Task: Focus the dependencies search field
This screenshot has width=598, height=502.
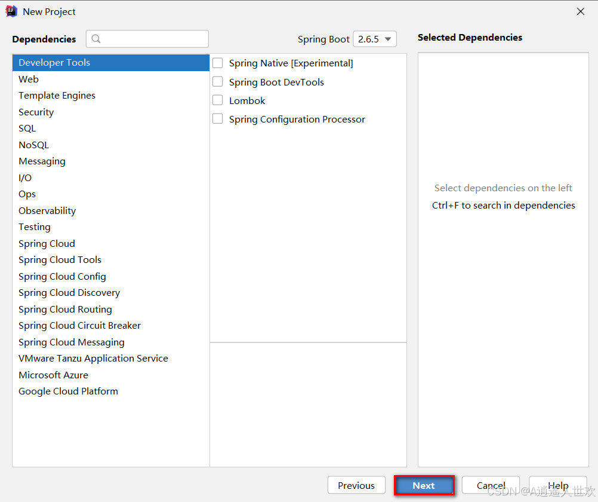Action: click(147, 39)
